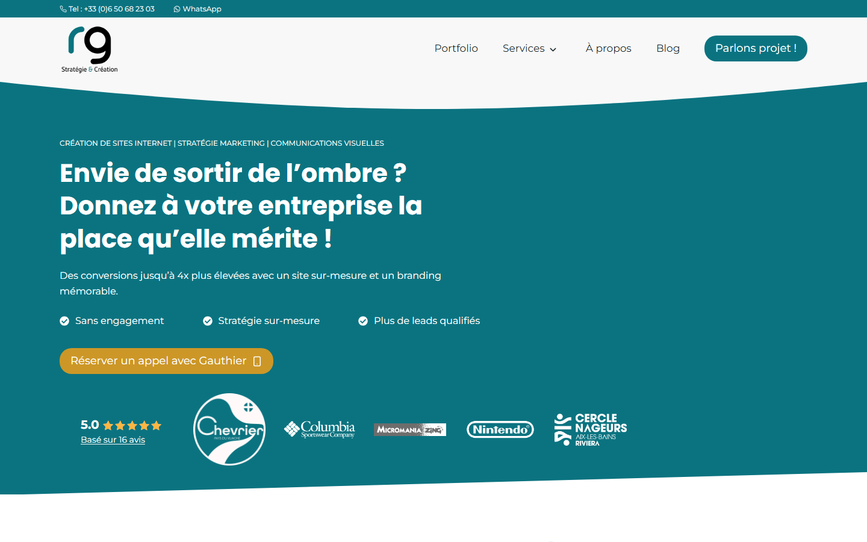
Task: Click the Cercle Nageurs Aix-les-Bains logo
Action: [591, 429]
